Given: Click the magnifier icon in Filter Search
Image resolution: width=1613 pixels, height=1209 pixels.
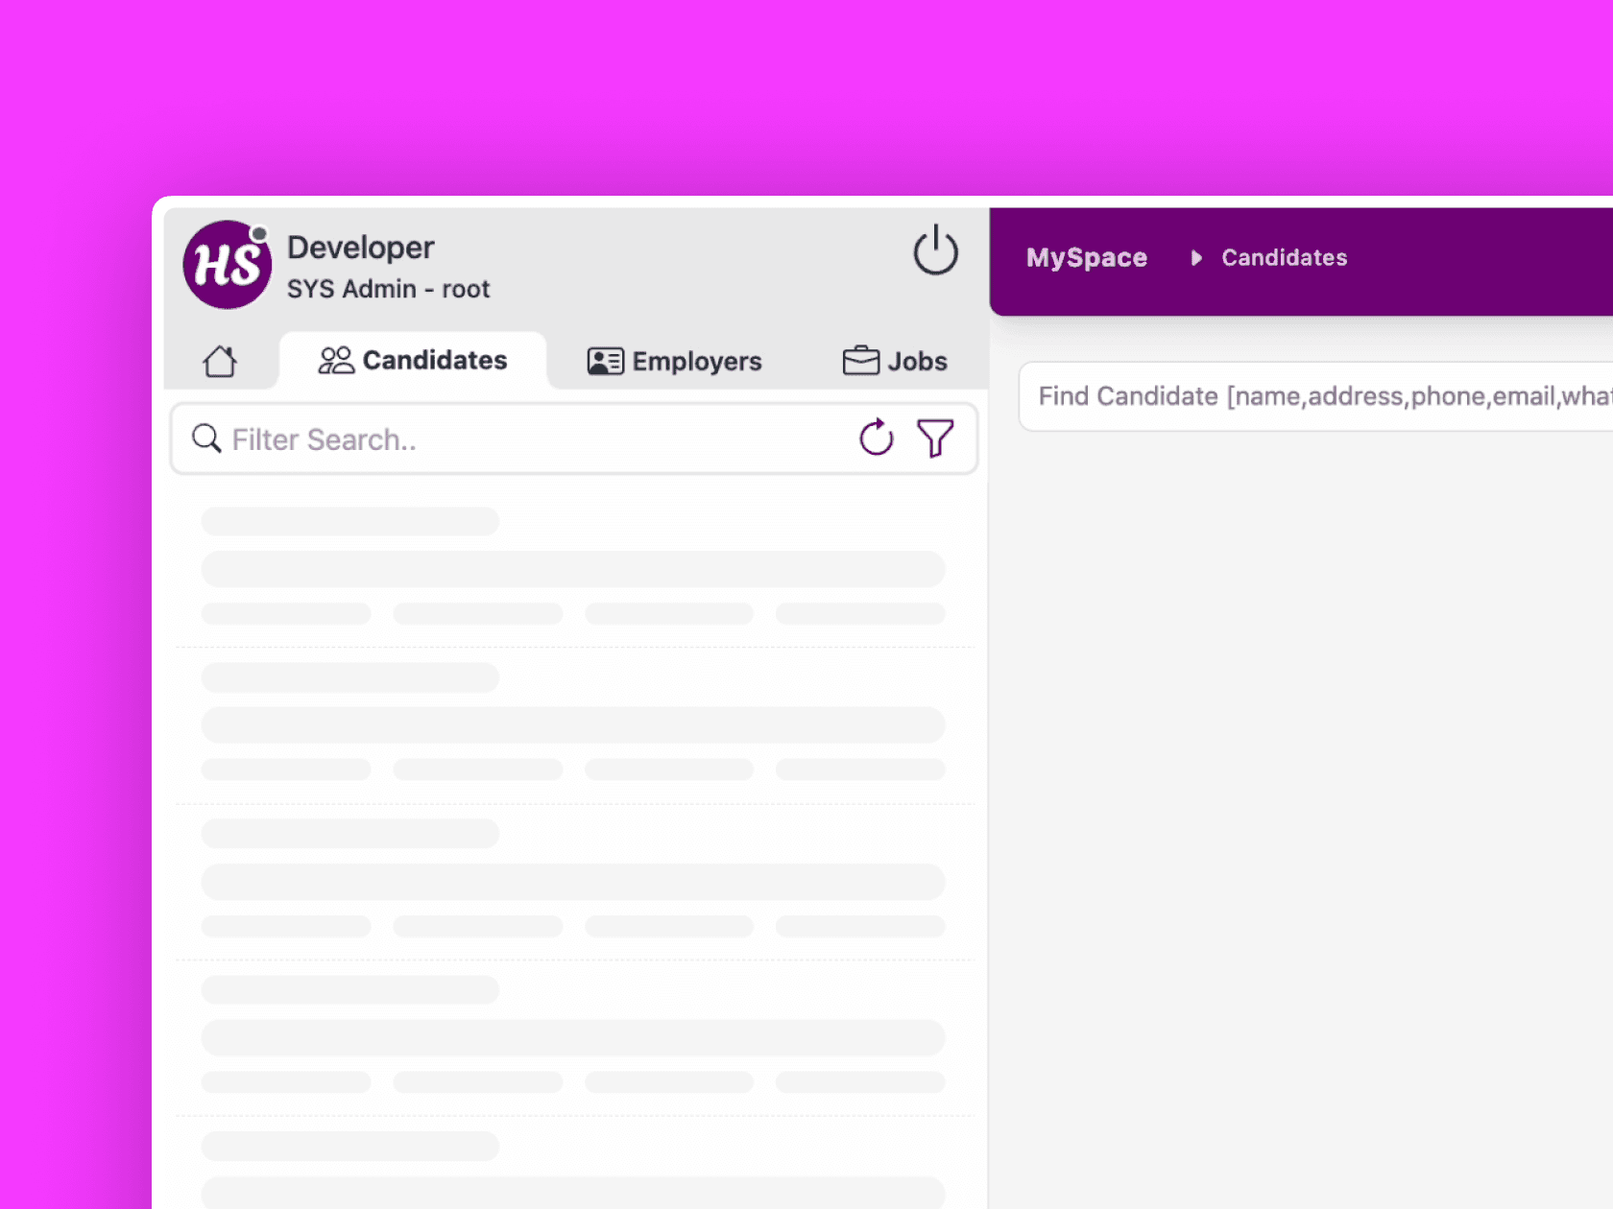Looking at the screenshot, I should pyautogui.click(x=206, y=439).
